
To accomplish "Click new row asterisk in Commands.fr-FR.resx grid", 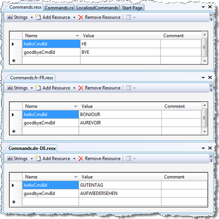I will coord(14,131).
